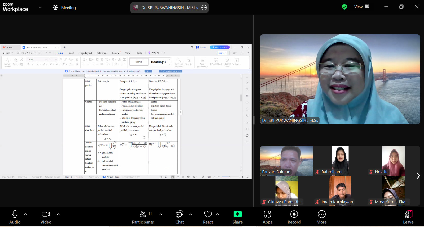Expand video options arrow next to Video

pos(58,214)
